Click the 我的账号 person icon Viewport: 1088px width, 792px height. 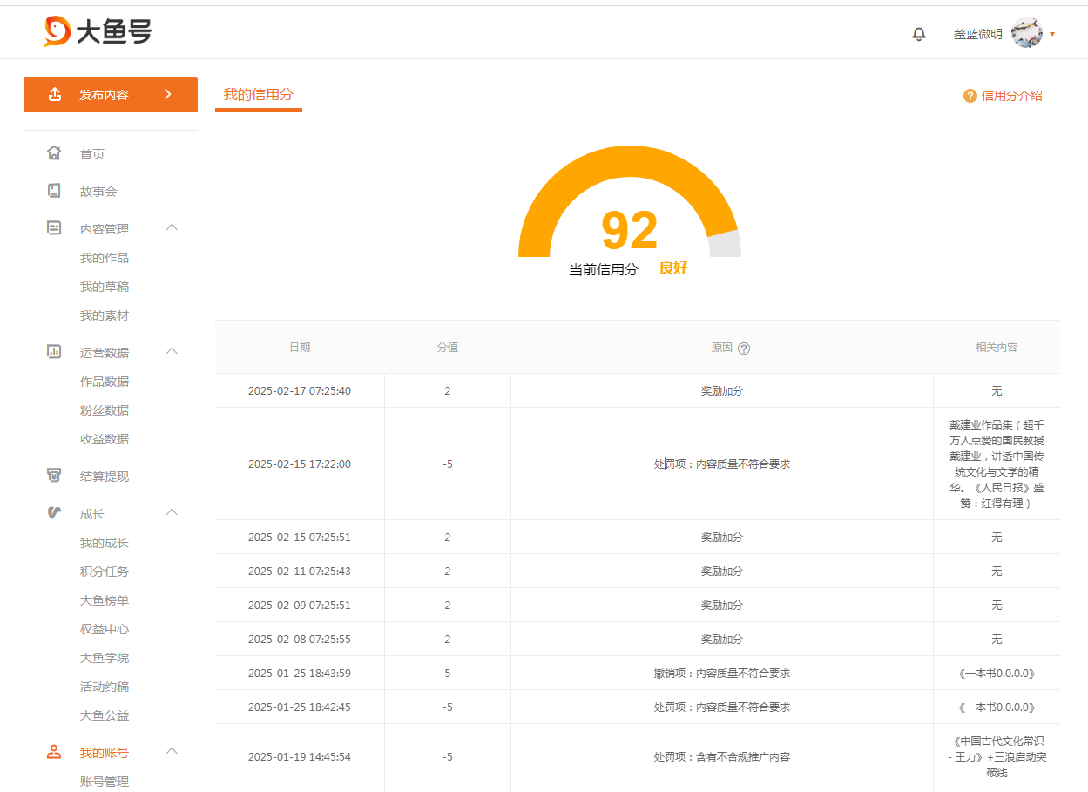pos(54,752)
